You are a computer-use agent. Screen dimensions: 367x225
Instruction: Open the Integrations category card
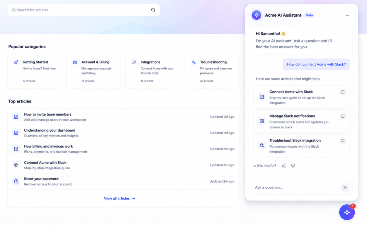pos(153,71)
